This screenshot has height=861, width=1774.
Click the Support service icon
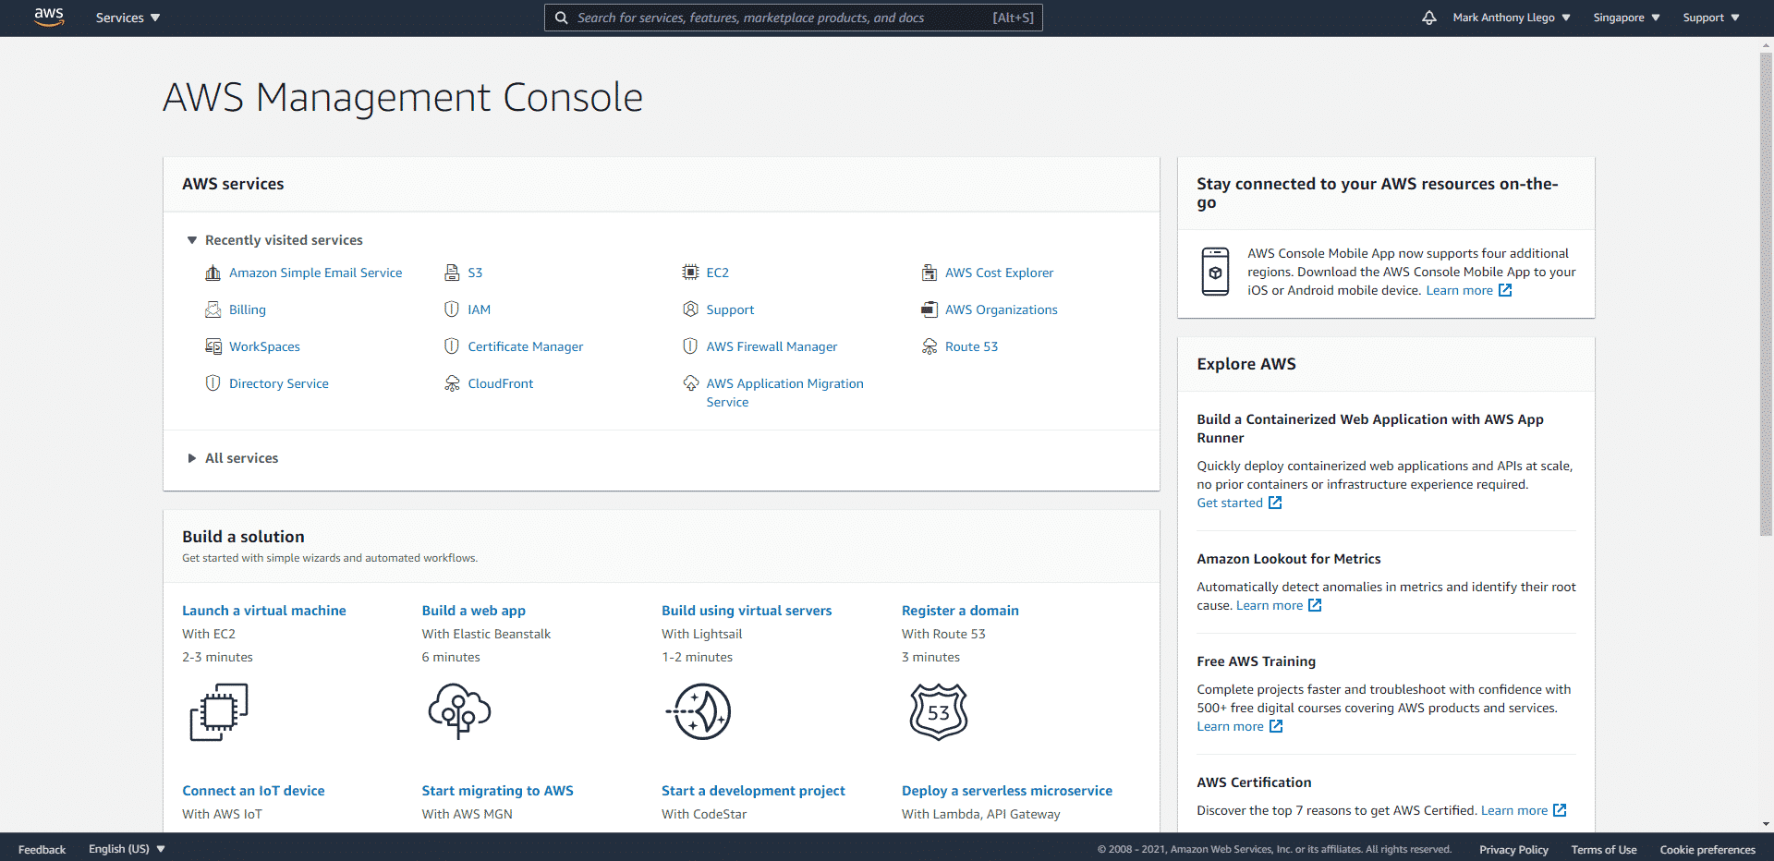coord(690,309)
